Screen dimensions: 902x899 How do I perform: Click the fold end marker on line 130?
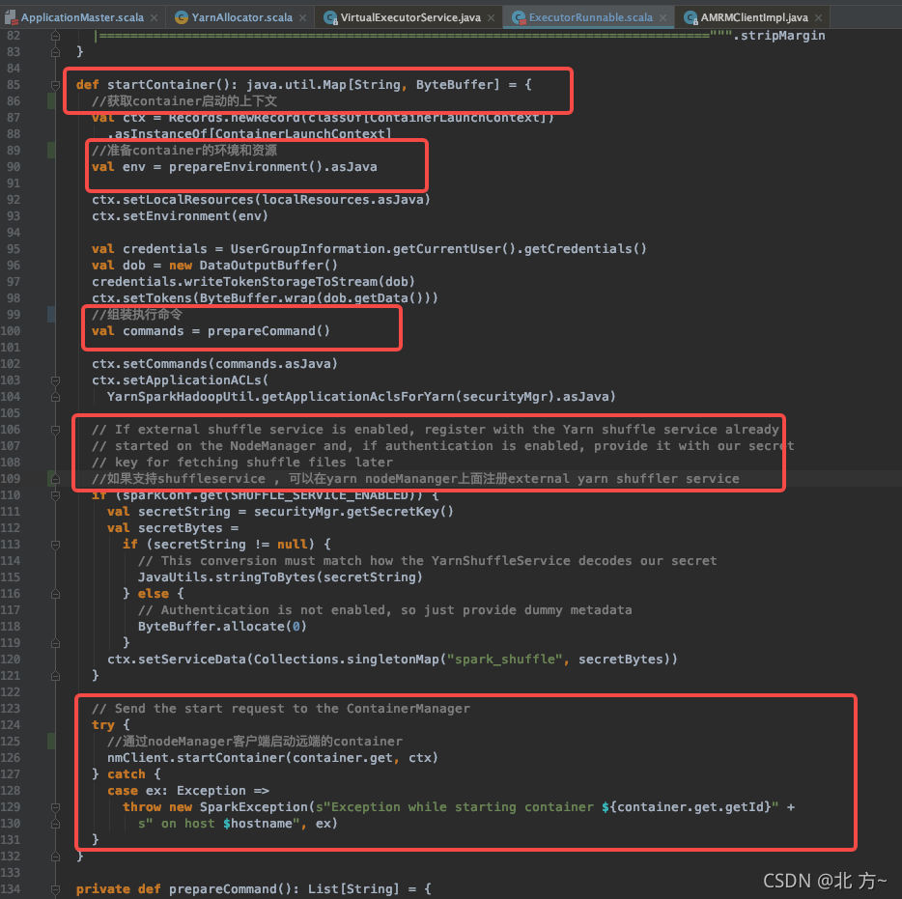[x=55, y=824]
